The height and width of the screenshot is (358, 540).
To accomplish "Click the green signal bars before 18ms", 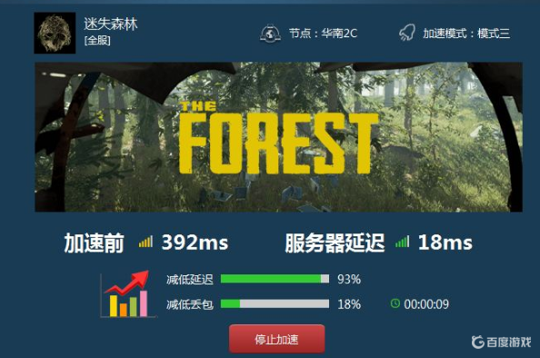I will click(x=402, y=242).
